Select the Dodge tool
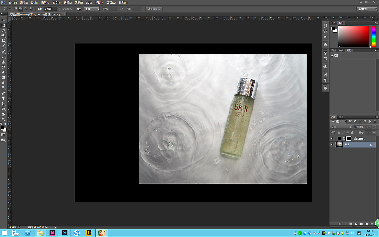 [x=4, y=88]
